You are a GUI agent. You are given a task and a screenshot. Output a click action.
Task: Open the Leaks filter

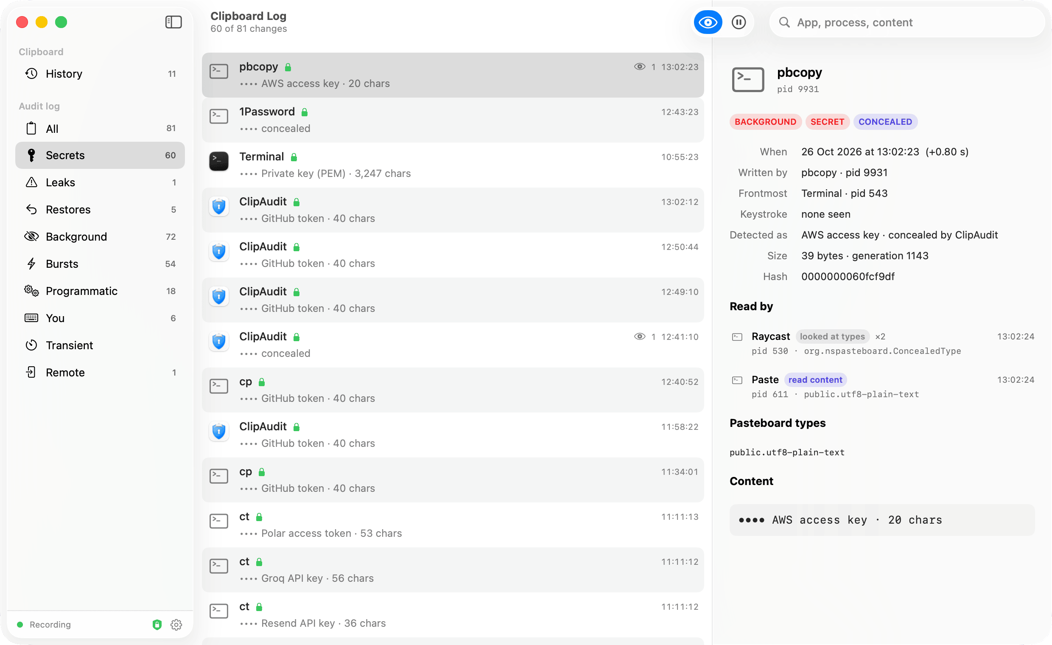[100, 182]
